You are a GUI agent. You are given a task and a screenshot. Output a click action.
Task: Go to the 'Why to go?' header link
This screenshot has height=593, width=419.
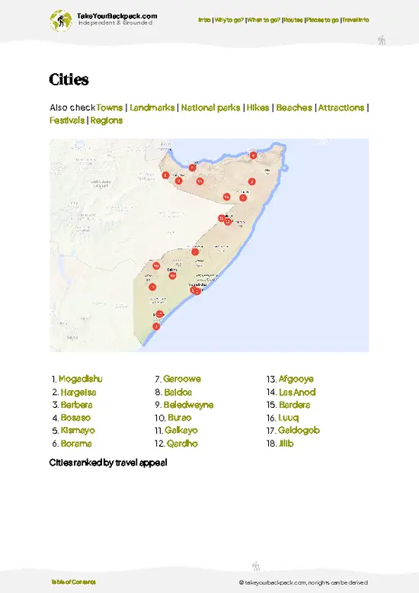[229, 20]
